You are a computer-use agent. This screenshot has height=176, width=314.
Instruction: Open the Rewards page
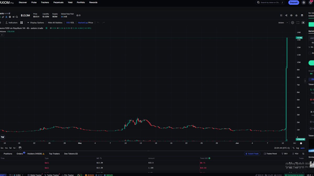[93, 2]
